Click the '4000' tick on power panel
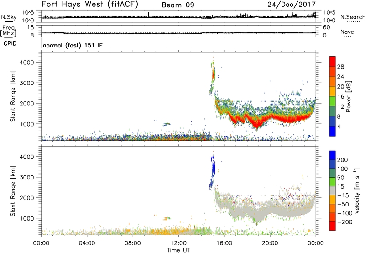This screenshot has height=253, width=365. click(27, 63)
